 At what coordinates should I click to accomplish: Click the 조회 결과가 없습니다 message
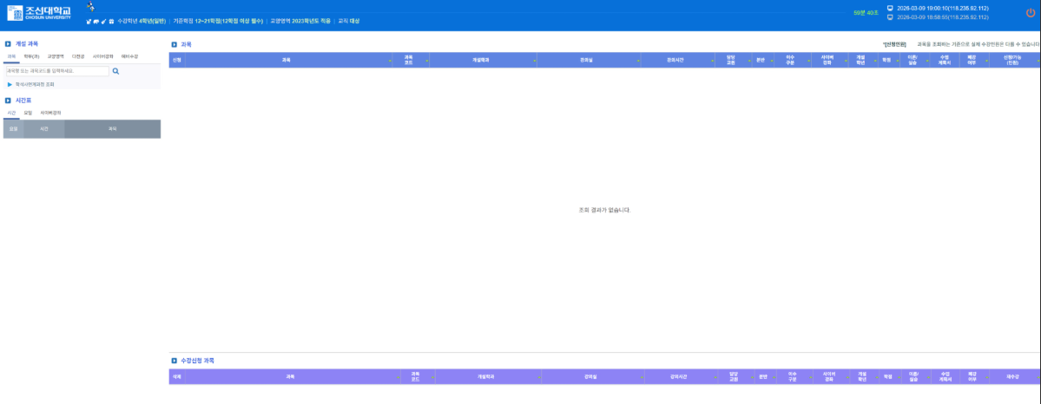click(604, 210)
